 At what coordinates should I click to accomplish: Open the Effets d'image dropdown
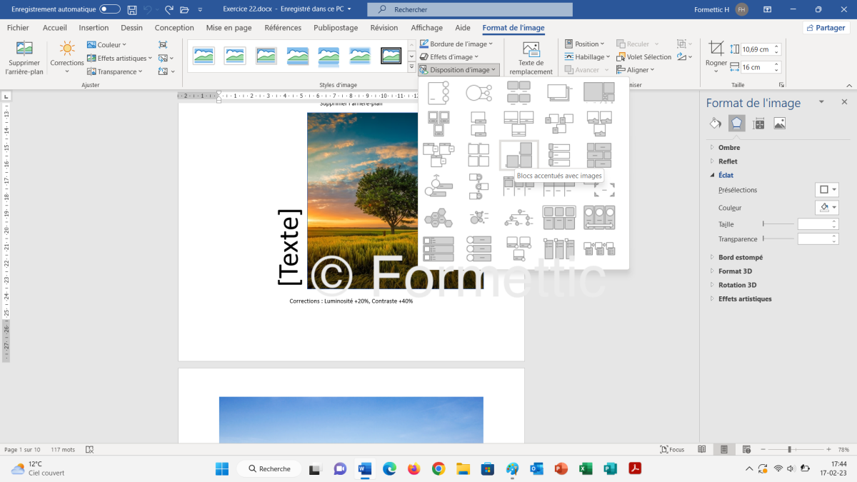(450, 57)
